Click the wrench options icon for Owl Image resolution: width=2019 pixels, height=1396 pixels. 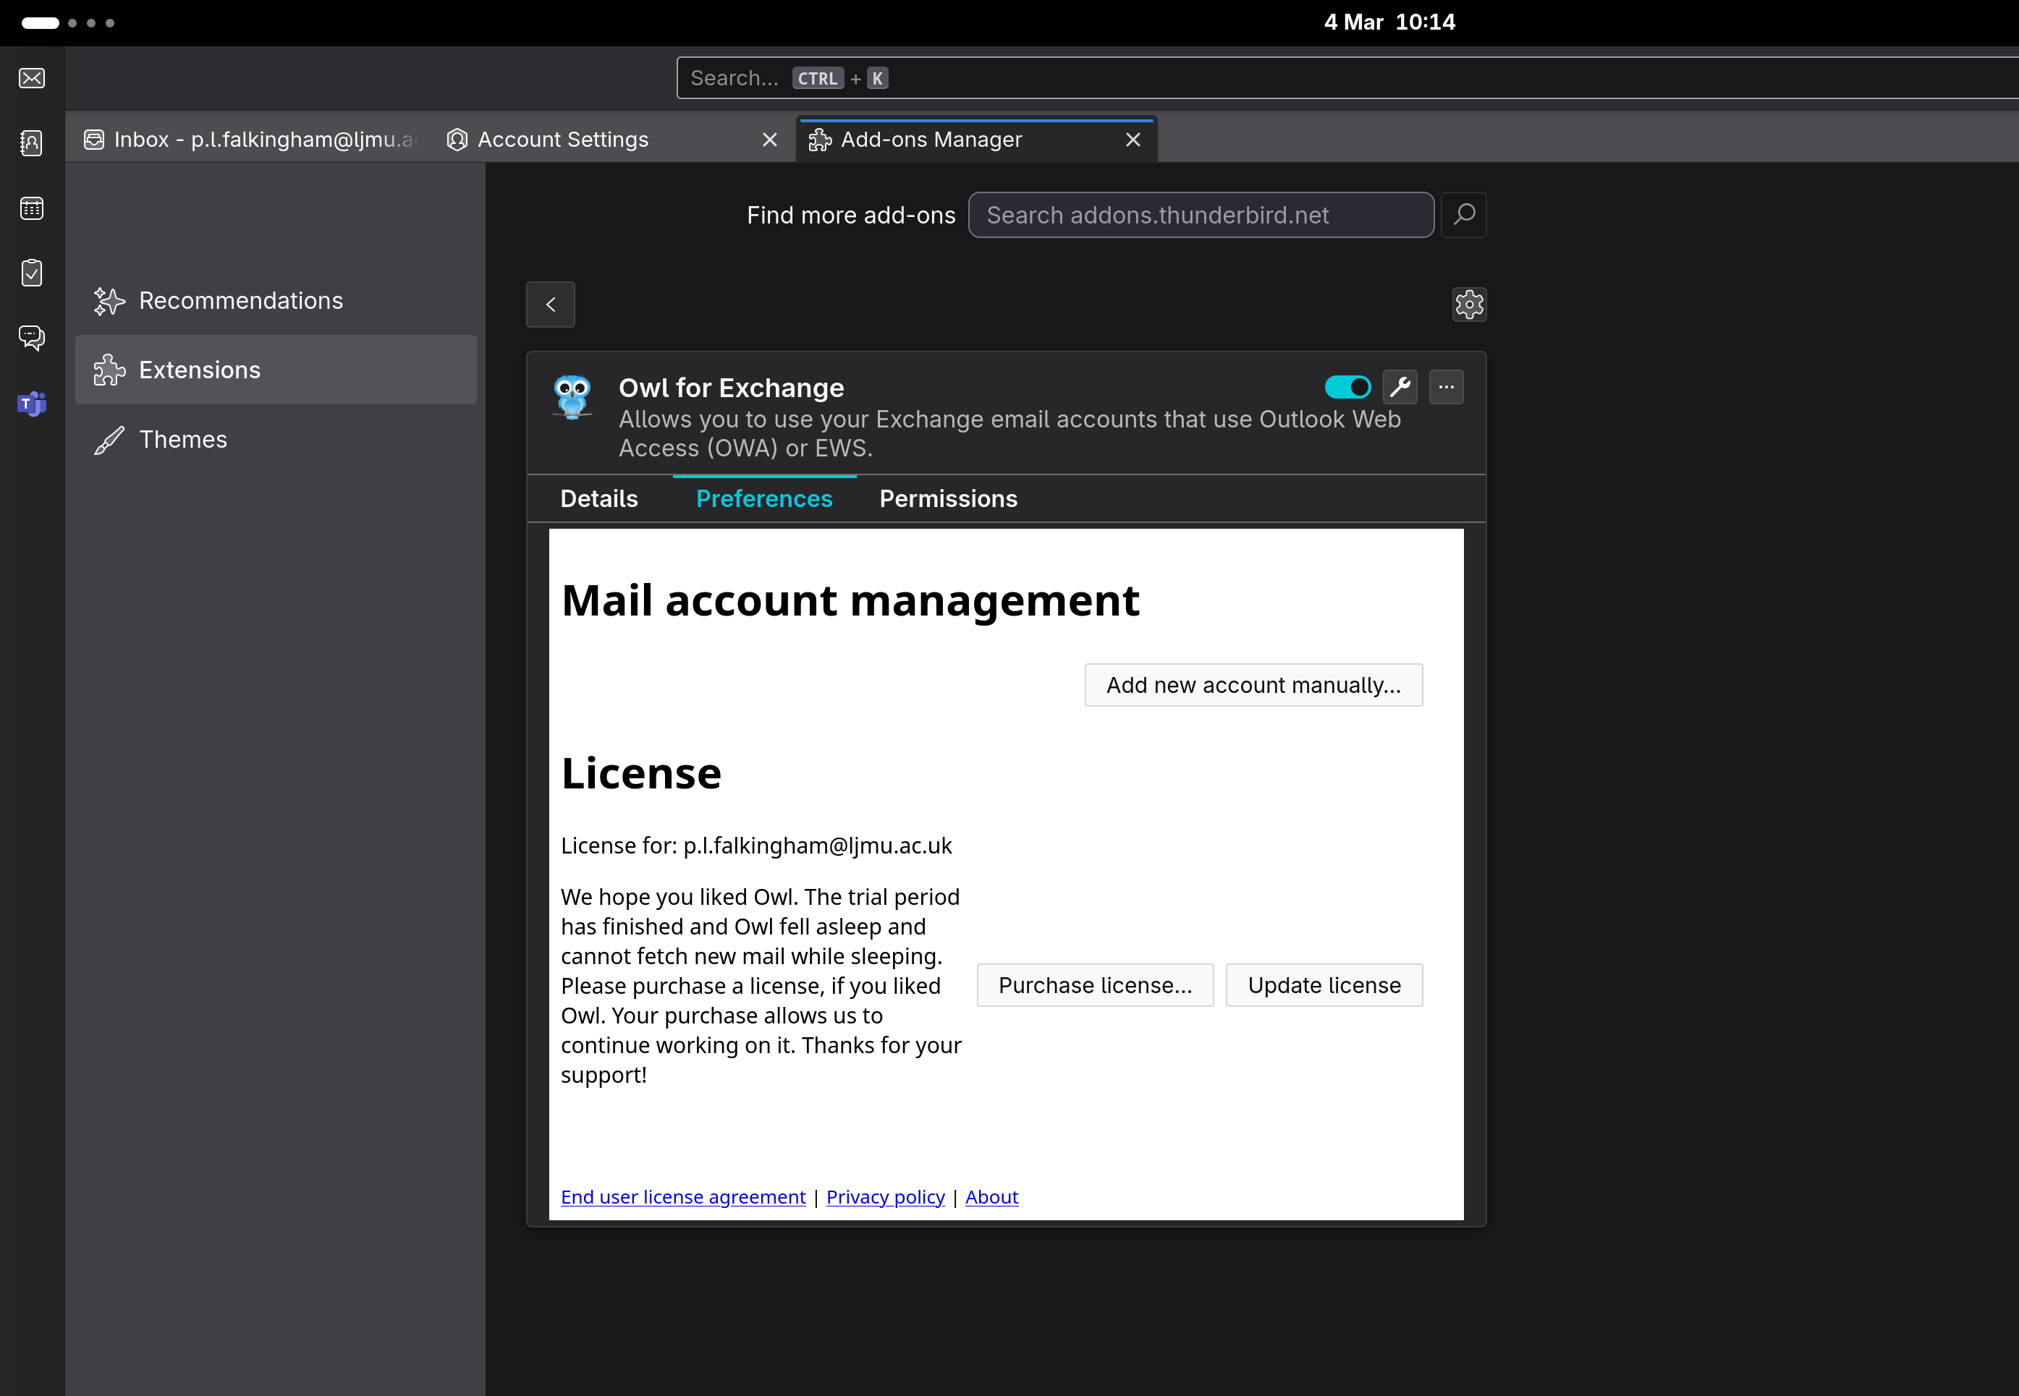tap(1400, 386)
